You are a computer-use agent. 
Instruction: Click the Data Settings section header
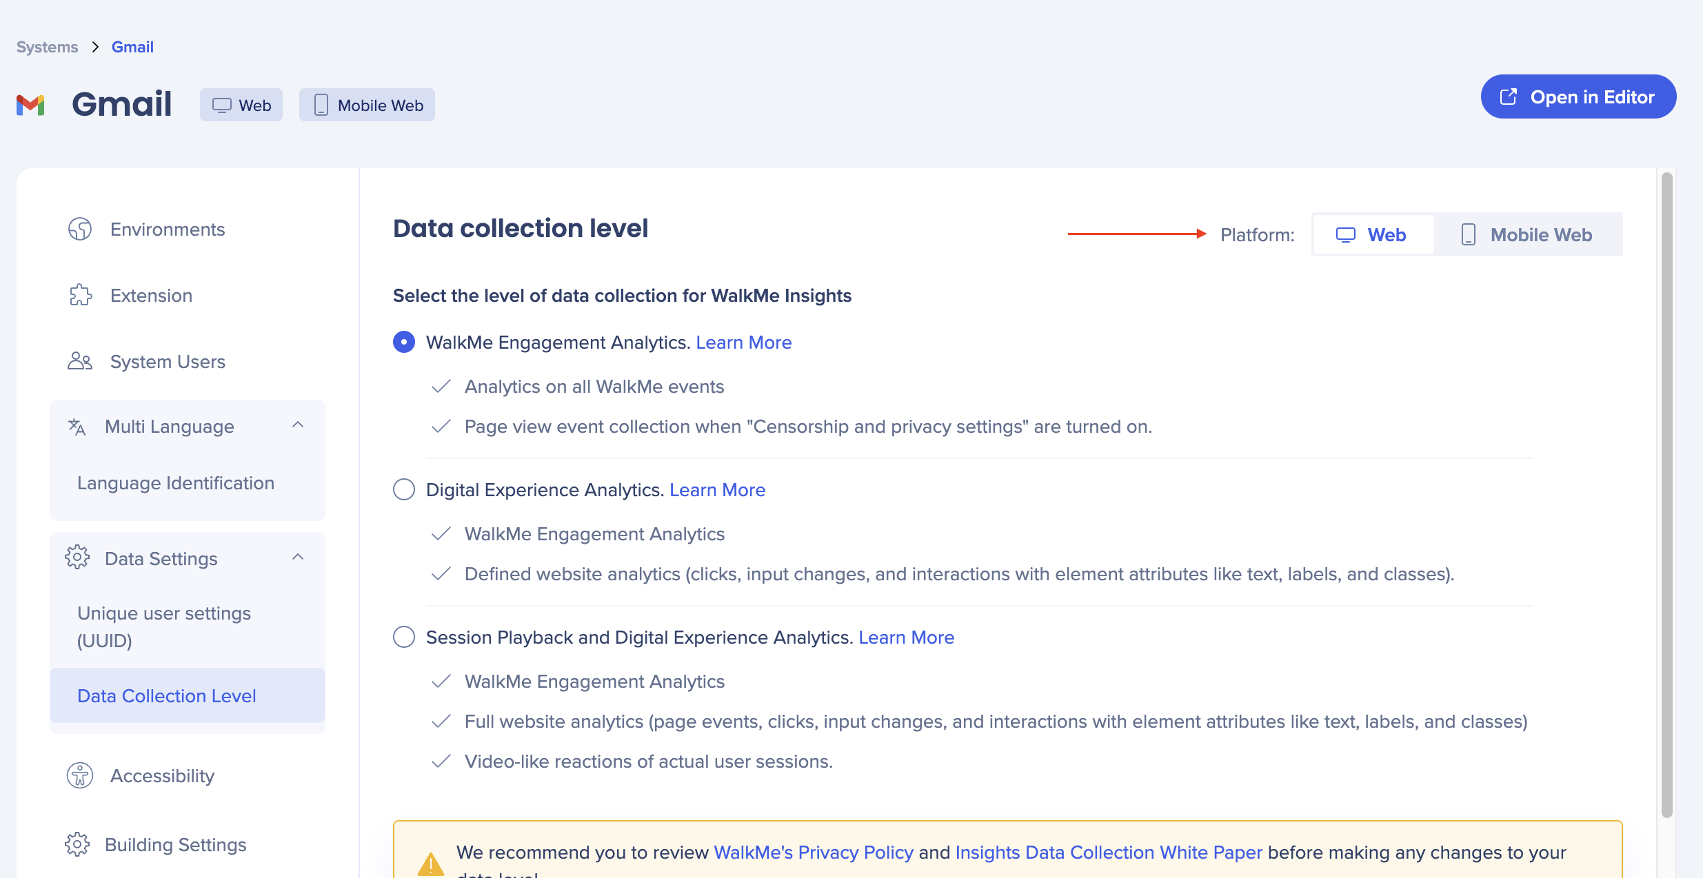coord(188,558)
